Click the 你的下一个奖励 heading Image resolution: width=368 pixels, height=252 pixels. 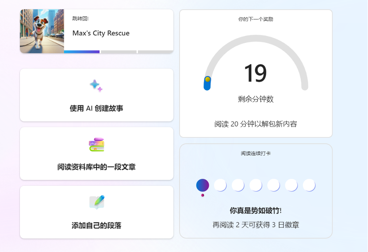tap(256, 19)
